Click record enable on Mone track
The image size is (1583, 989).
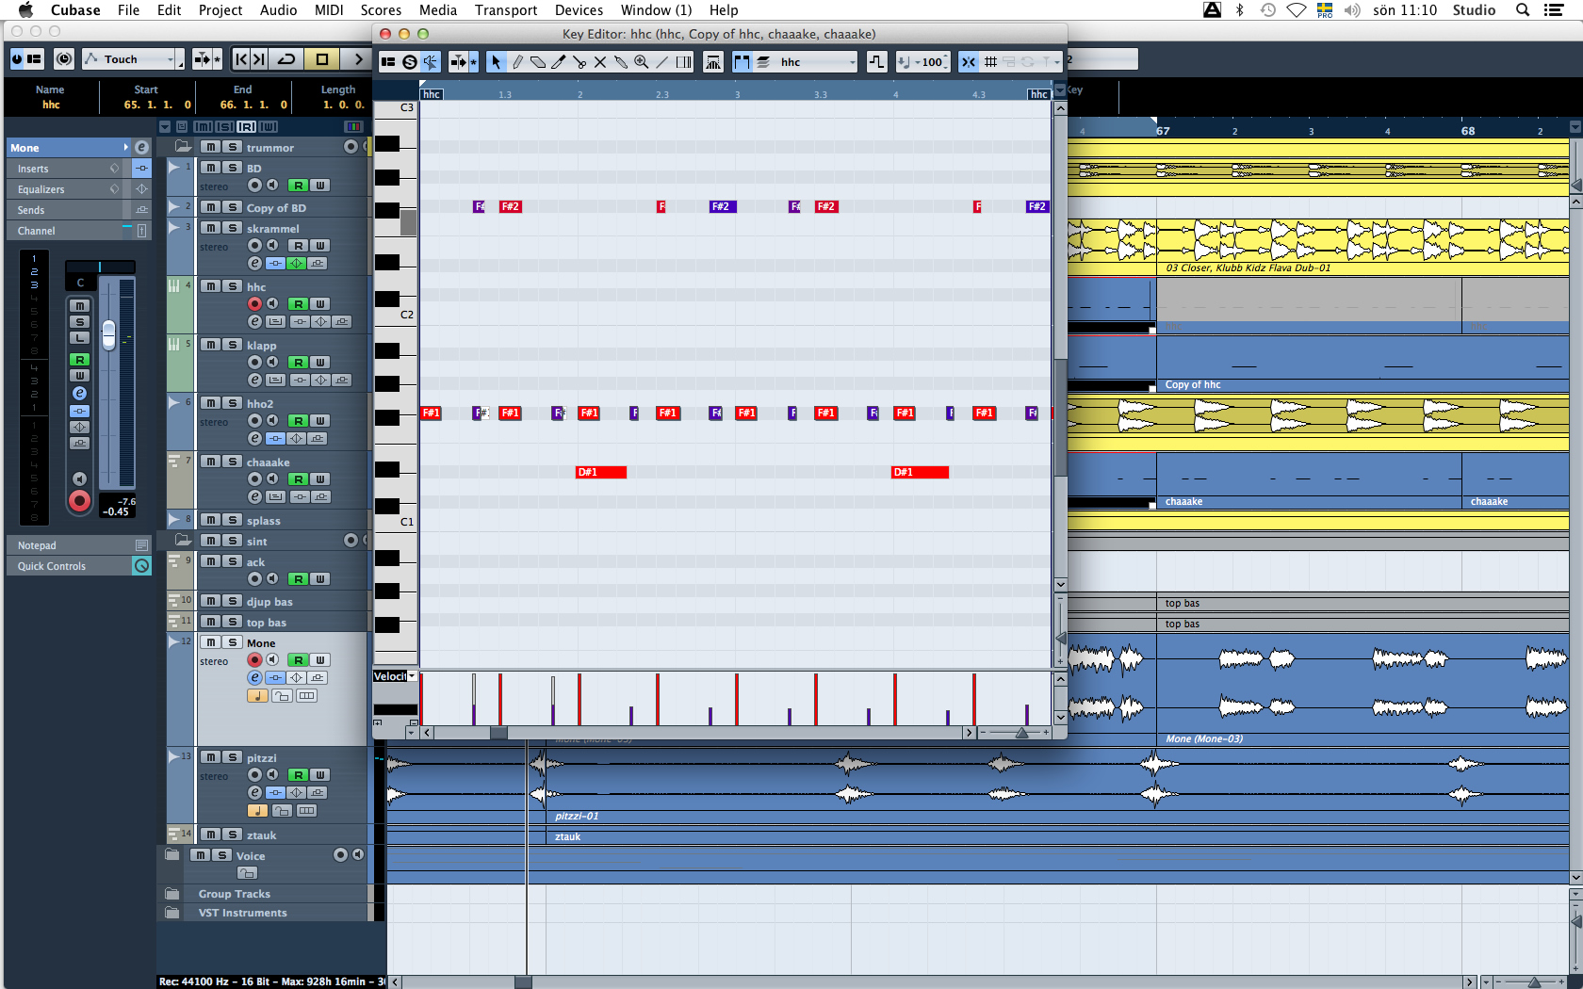click(x=254, y=659)
